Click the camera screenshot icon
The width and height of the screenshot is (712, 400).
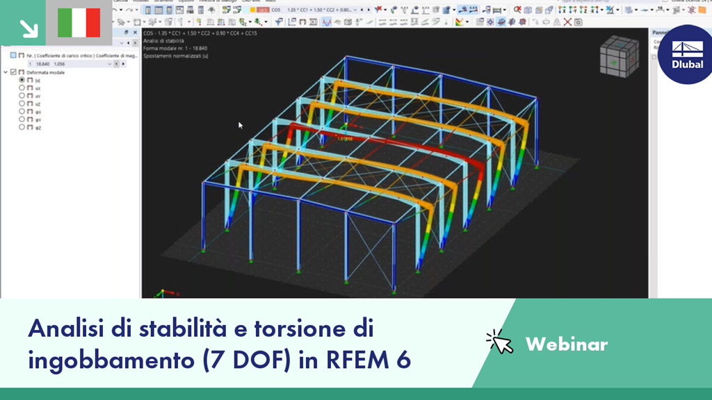point(578,22)
